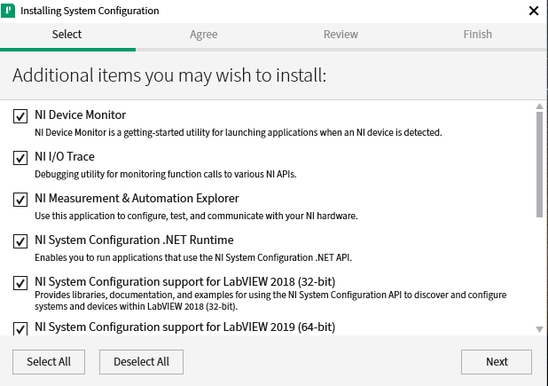Image resolution: width=548 pixels, height=386 pixels.
Task: Uncheck LabVIEW 2018 (32-bit) support checkbox
Action: [20, 283]
